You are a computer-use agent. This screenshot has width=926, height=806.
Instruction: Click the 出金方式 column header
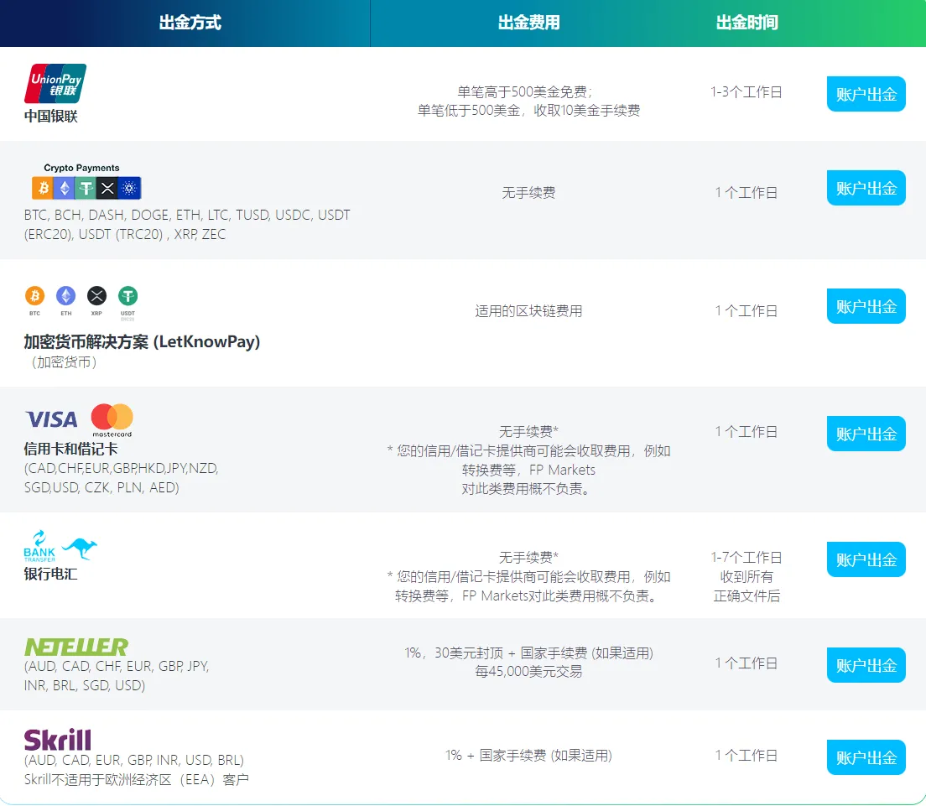(x=190, y=23)
